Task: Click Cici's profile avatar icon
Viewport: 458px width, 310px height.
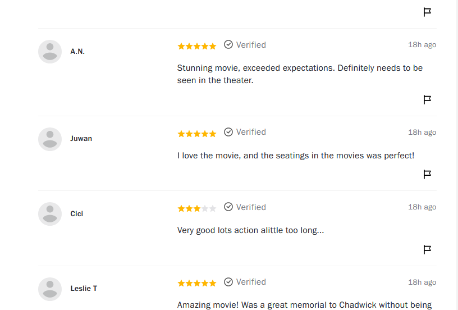Action: pyautogui.click(x=50, y=214)
